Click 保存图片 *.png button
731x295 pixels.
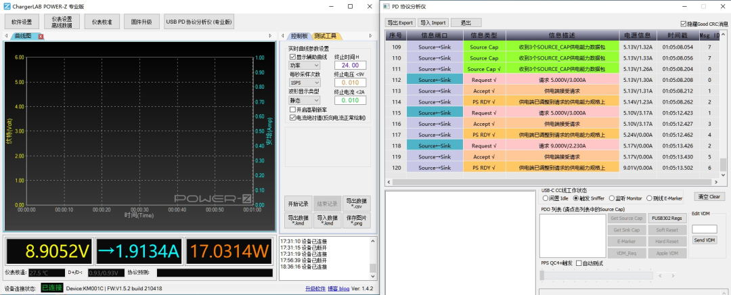[x=356, y=221]
